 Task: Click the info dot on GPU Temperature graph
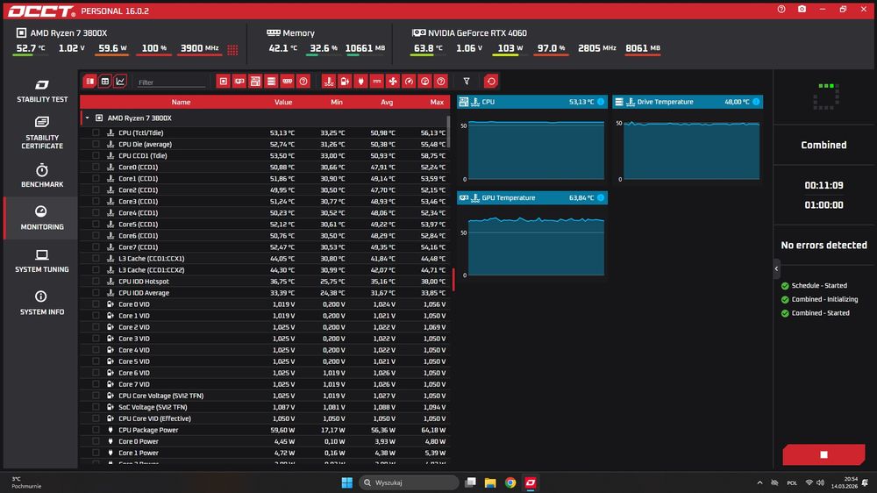coord(601,197)
